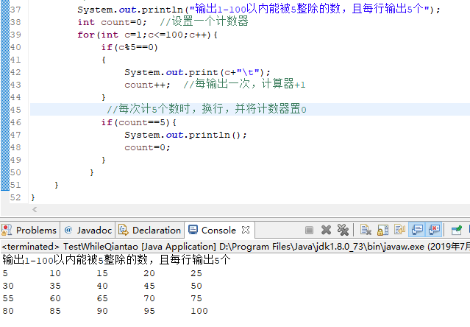Click console output value 25

coord(196,273)
